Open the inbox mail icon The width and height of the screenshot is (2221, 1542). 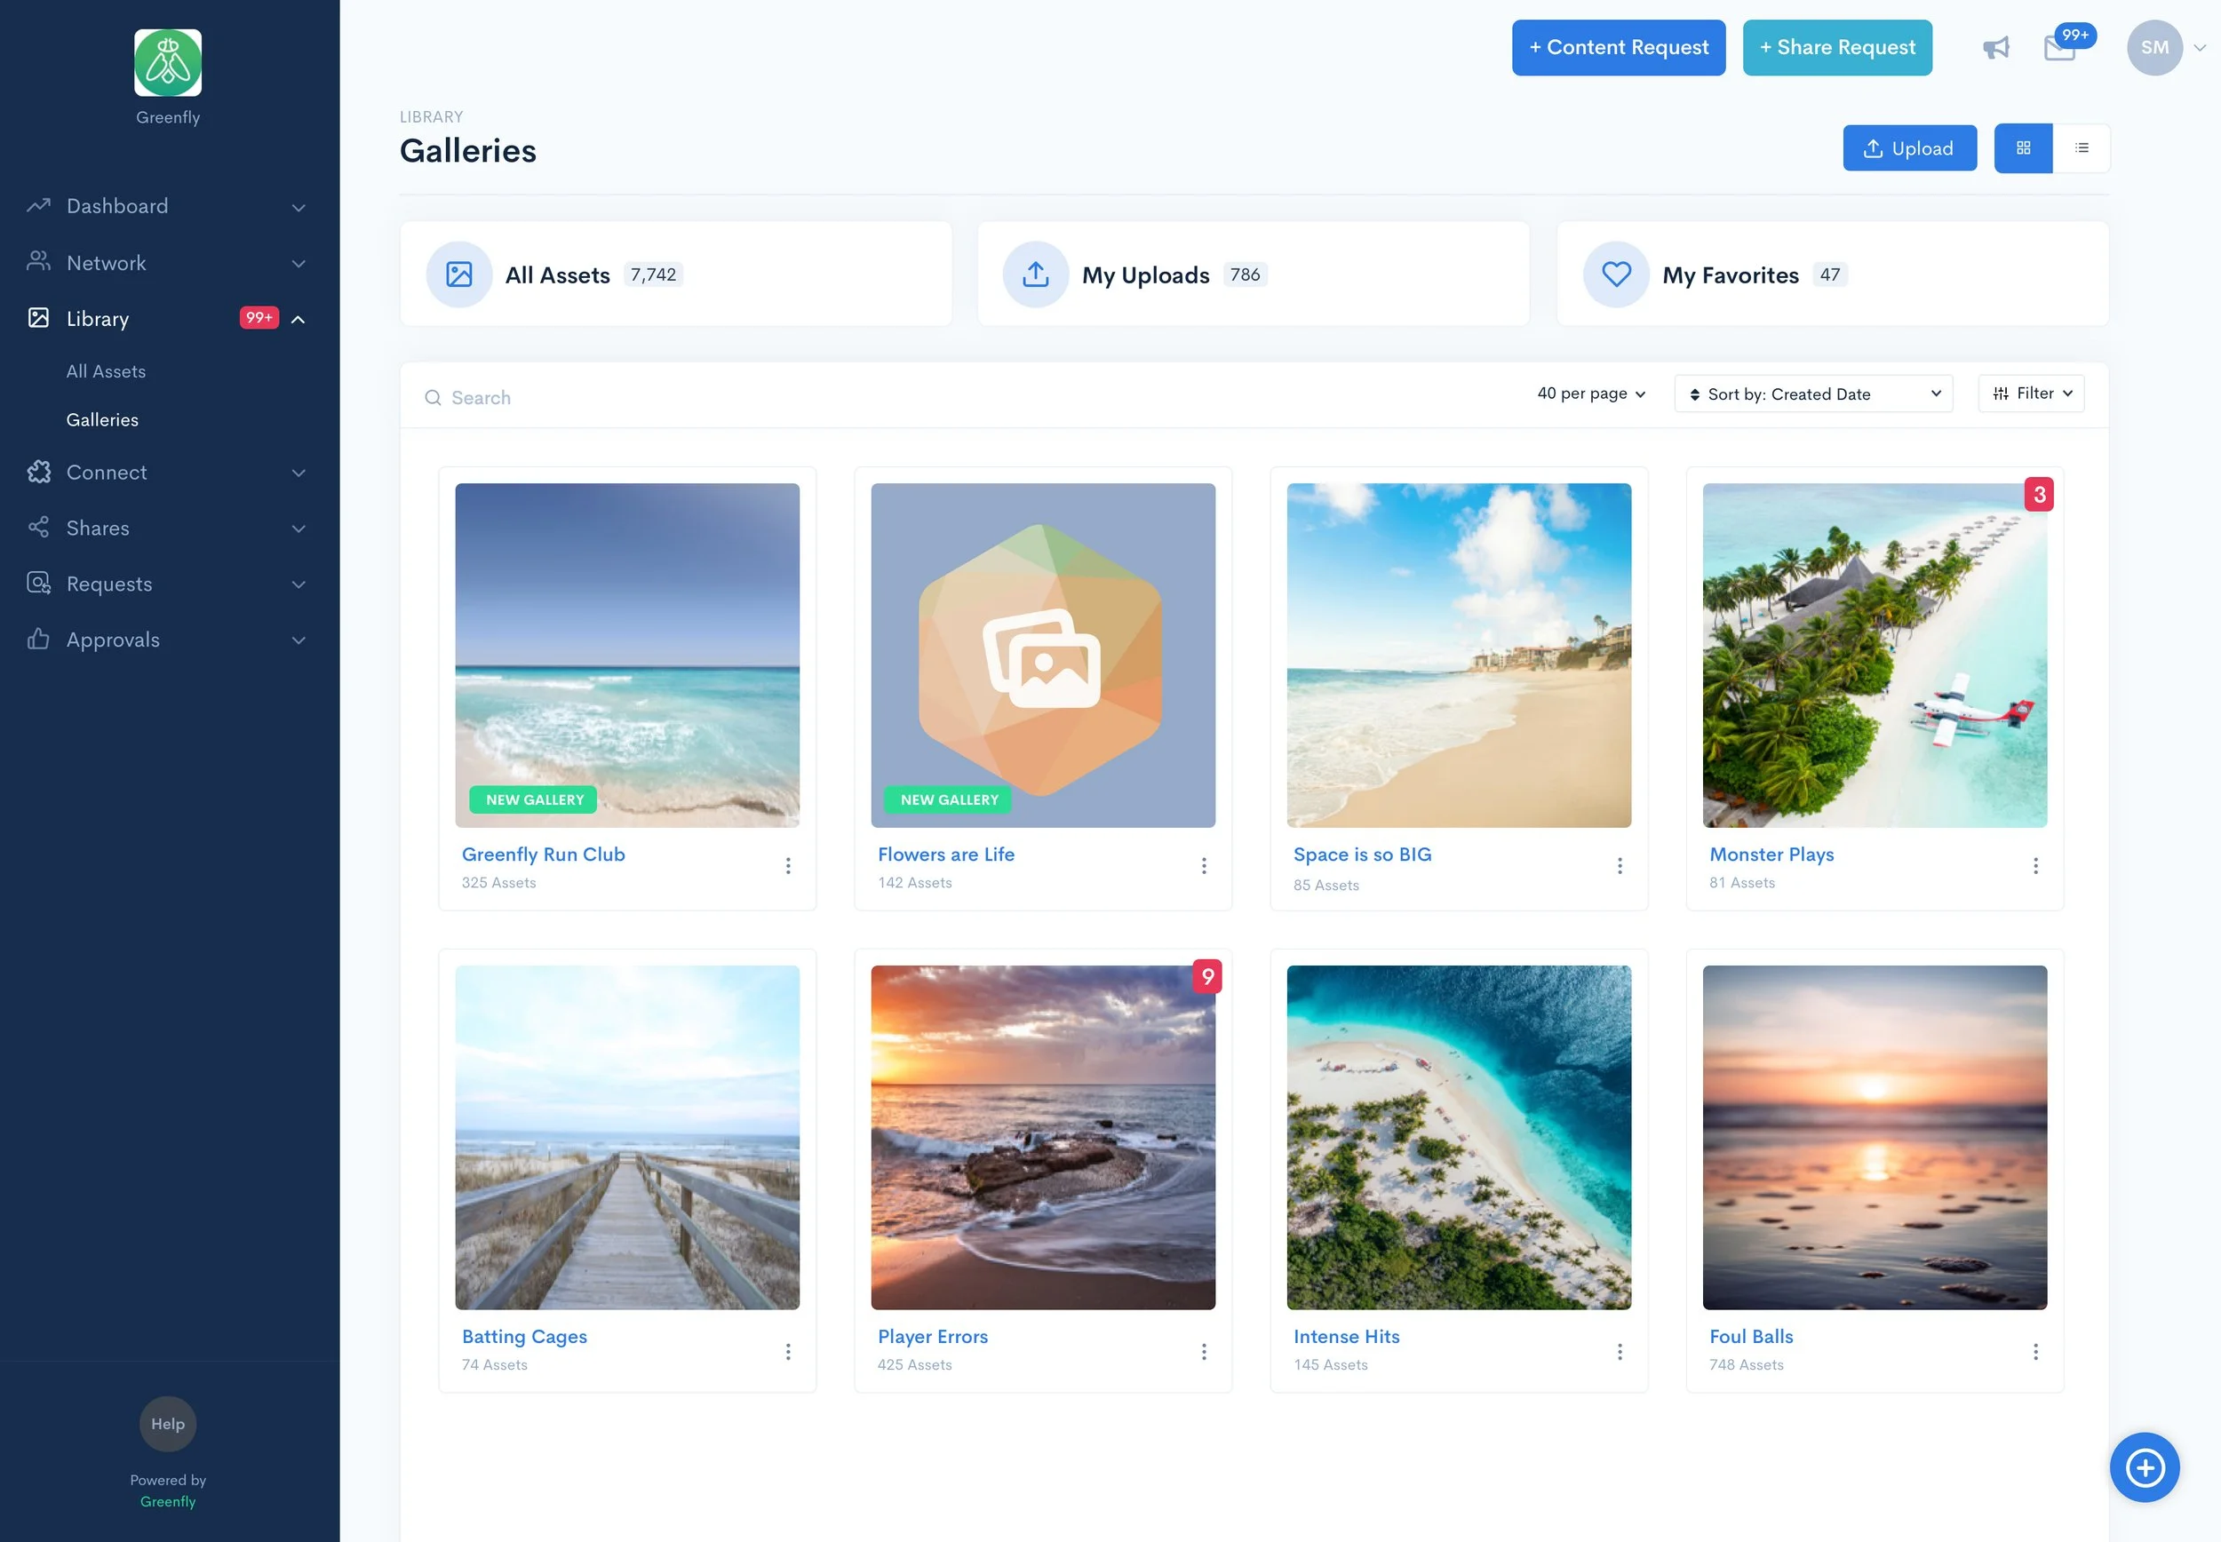(2058, 48)
